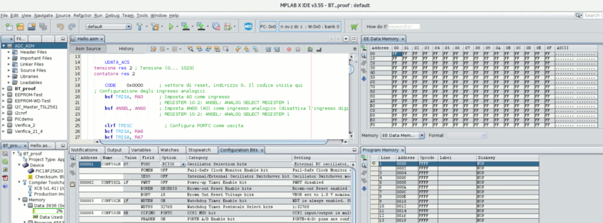Toggle the Asm Source view button
This screenshot has width=603, height=223.
tap(88, 49)
